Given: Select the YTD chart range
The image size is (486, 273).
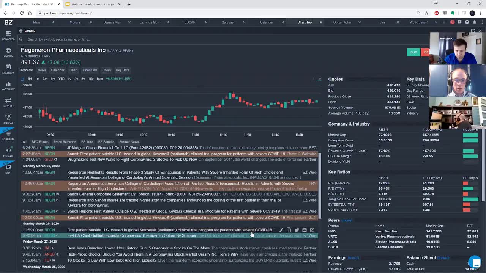Looking at the screenshot, I should click(61, 79).
